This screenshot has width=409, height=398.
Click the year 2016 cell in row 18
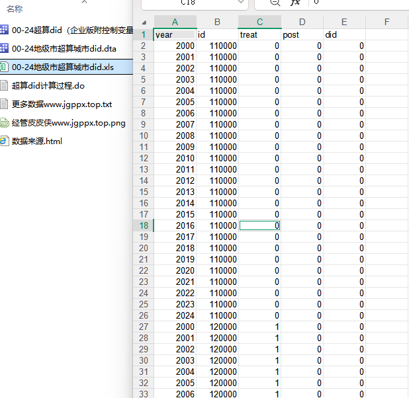click(x=175, y=225)
